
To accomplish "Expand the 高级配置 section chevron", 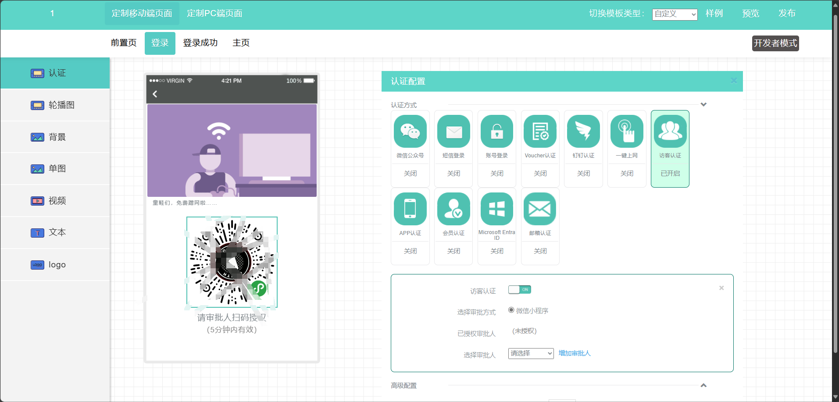I will (x=703, y=385).
